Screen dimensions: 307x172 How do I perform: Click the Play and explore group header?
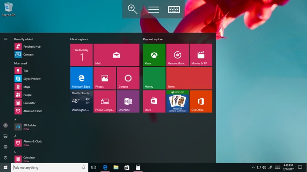click(153, 39)
